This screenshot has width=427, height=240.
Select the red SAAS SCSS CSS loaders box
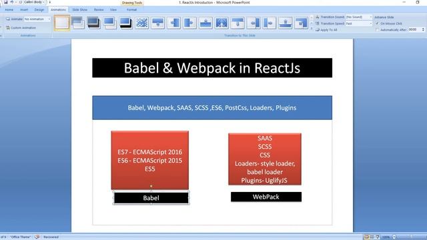point(265,159)
